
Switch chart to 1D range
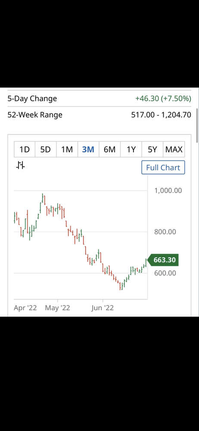(x=25, y=149)
